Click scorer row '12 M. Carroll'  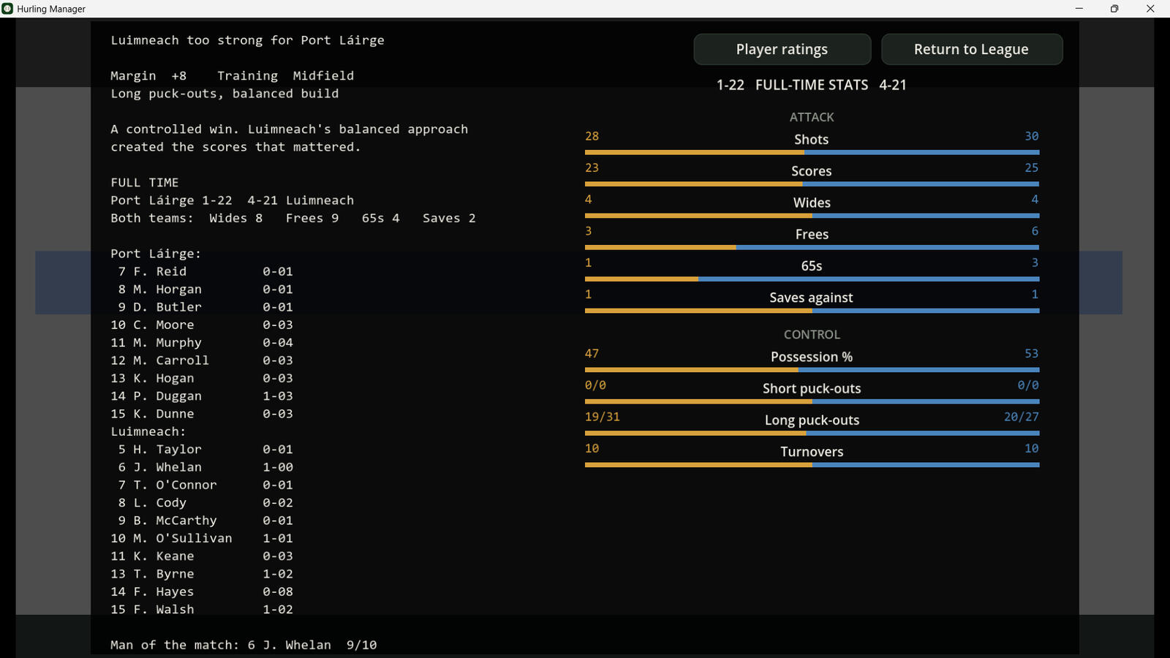pos(202,360)
